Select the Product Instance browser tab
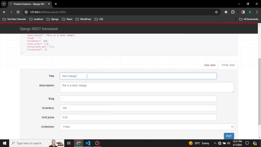This screenshot has height=147, width=261. (30, 4)
